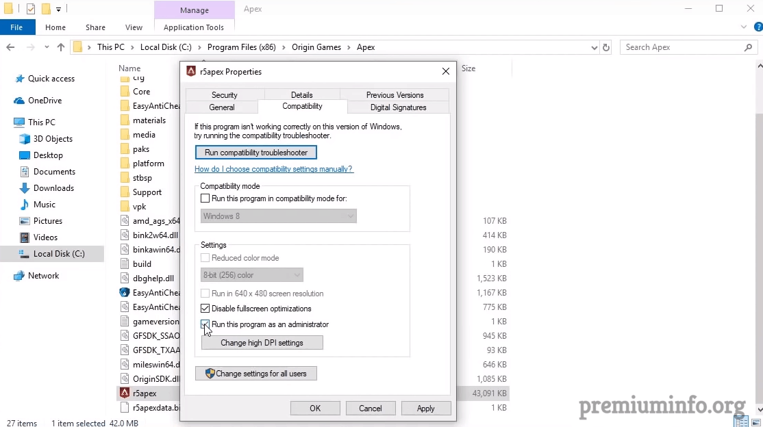
Task: Select the Support folder icon
Action: 125,192
